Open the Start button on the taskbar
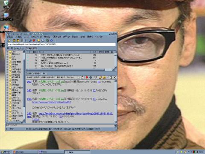 click(x=6, y=152)
